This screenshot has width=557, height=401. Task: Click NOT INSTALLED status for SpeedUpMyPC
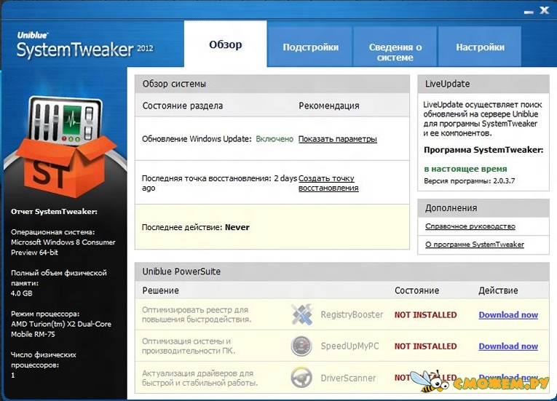(x=425, y=346)
